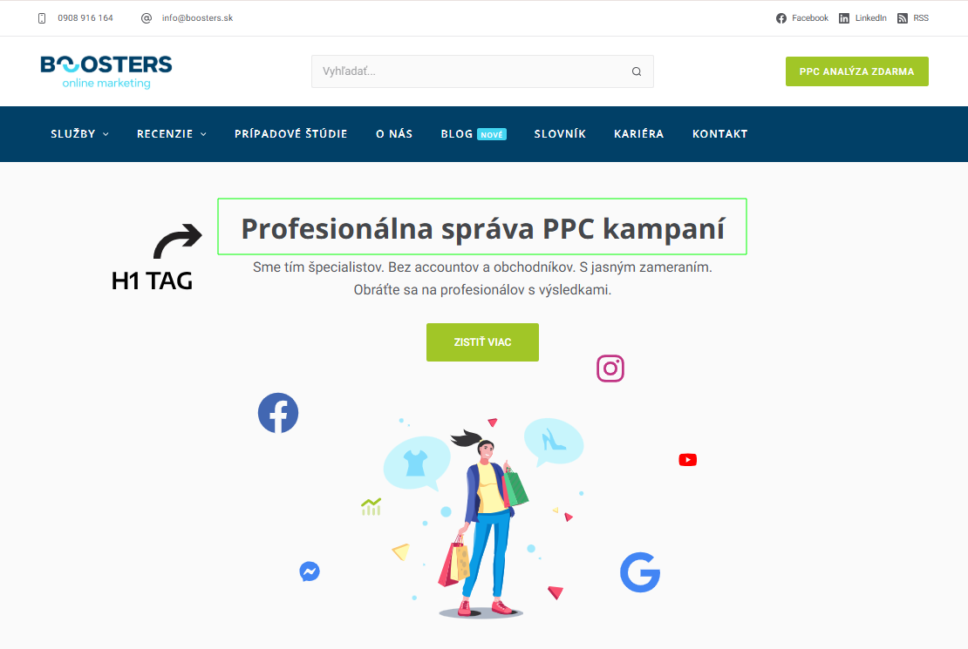Click the PPC Analýza Zdarma button
The height and width of the screenshot is (649, 968).
coord(857,71)
